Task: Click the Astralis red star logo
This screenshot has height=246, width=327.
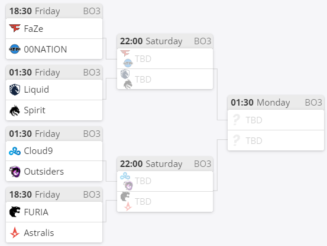Action: (x=15, y=232)
